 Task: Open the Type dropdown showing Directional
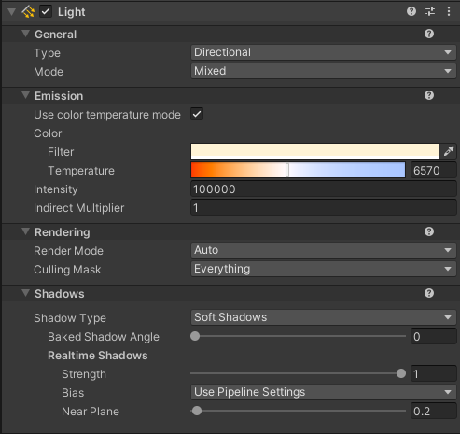[x=324, y=52]
